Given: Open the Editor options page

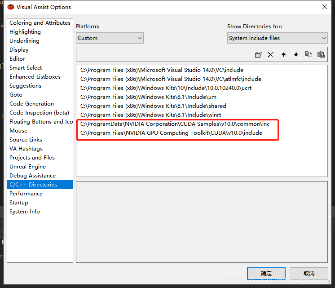Looking at the screenshot, I should [40, 59].
